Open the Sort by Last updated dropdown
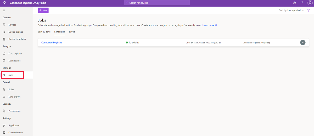 [x=291, y=10]
